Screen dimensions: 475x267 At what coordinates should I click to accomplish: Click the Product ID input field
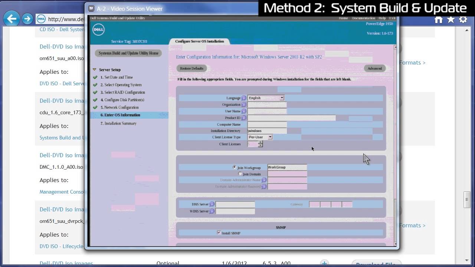pyautogui.click(x=292, y=118)
